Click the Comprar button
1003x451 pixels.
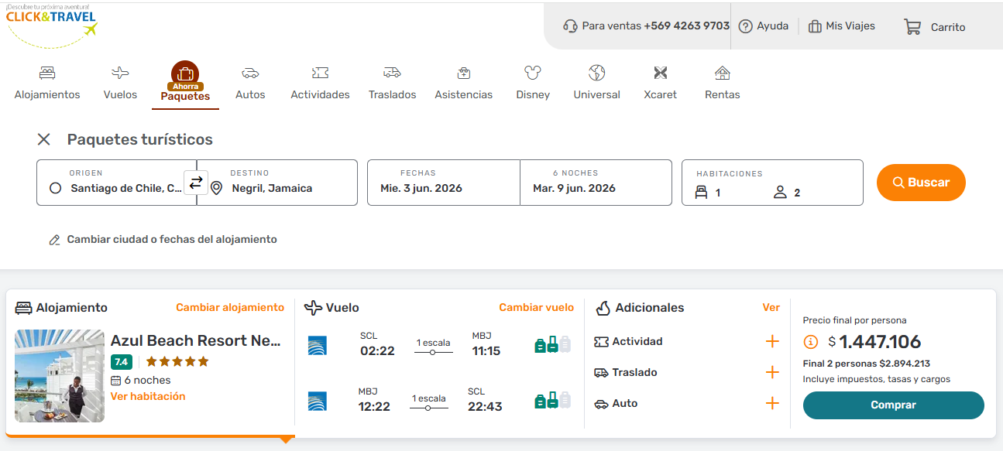pos(893,405)
